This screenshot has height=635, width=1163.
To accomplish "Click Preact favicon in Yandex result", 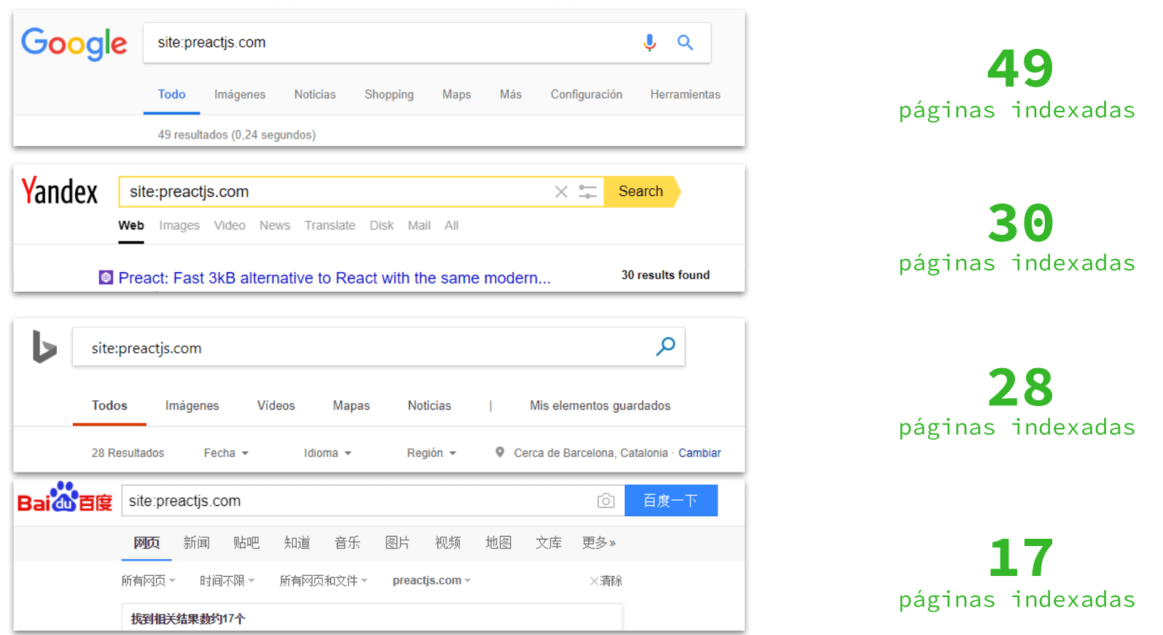I will coord(106,277).
